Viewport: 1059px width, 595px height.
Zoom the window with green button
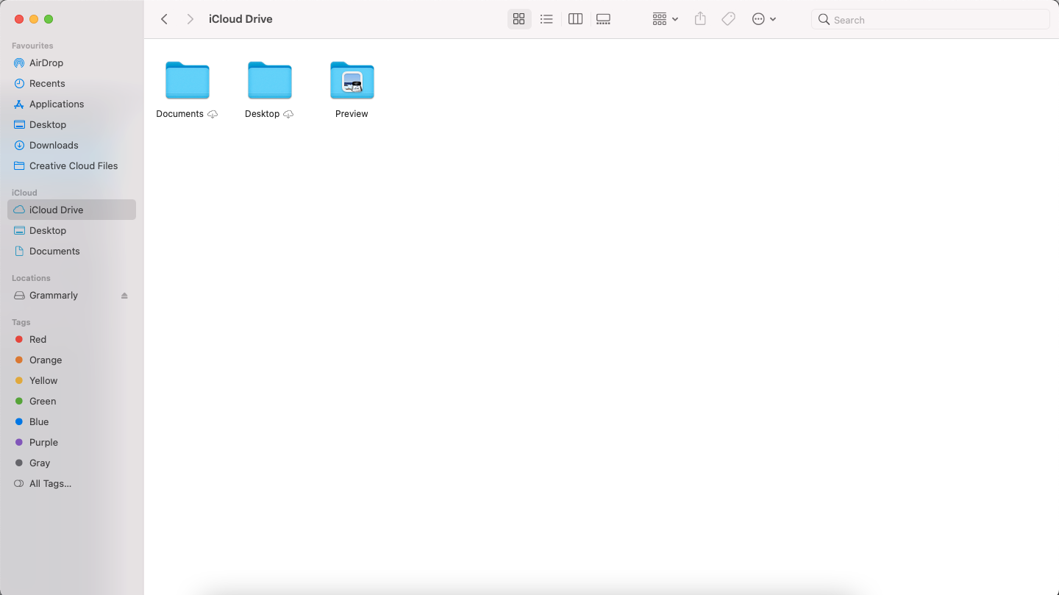pos(49,19)
